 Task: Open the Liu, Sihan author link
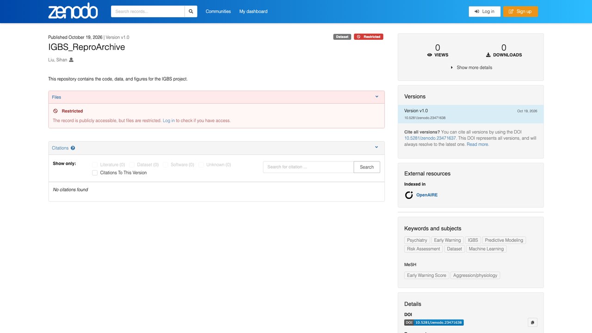pyautogui.click(x=58, y=60)
